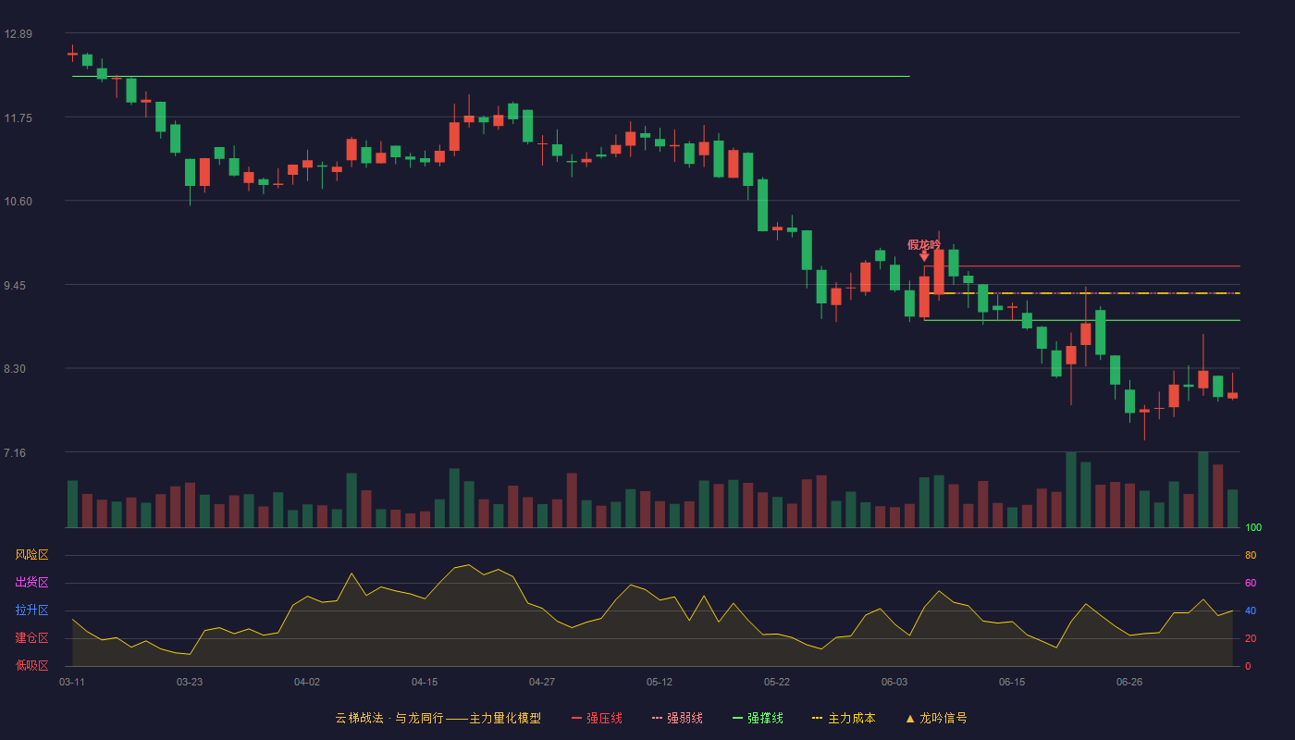Click the 假龙吟 signal arrow marker
The height and width of the screenshot is (740, 1295).
(x=924, y=256)
